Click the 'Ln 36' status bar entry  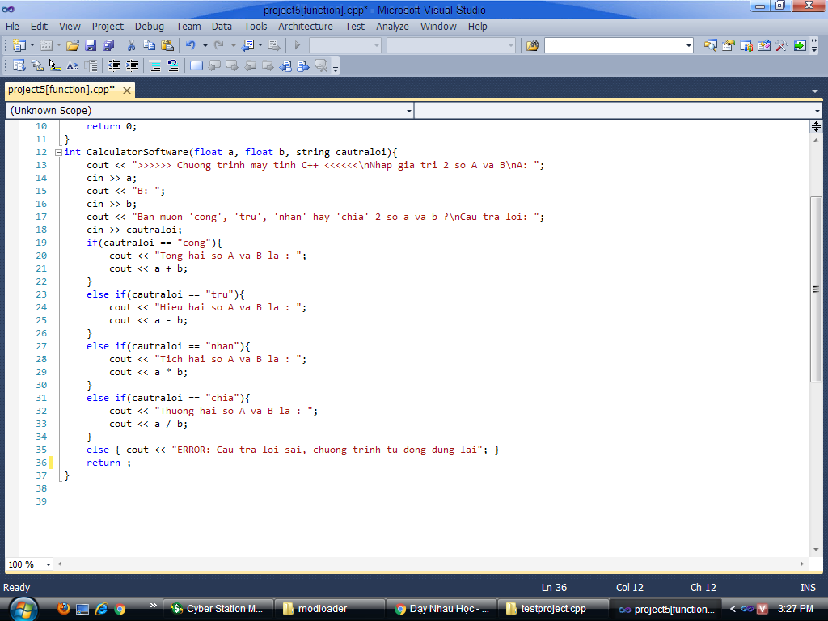554,588
